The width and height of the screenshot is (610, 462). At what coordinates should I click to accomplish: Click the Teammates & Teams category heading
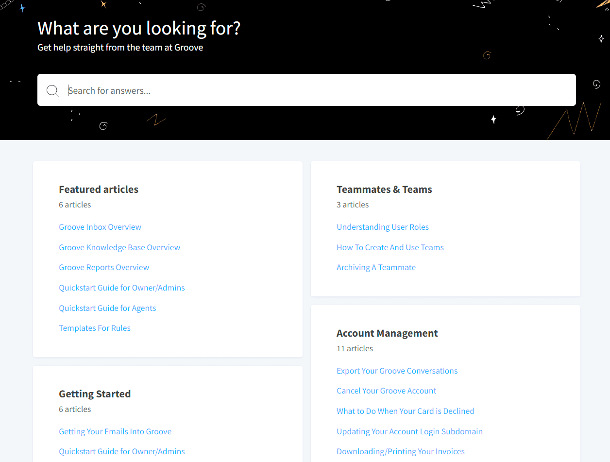[384, 189]
